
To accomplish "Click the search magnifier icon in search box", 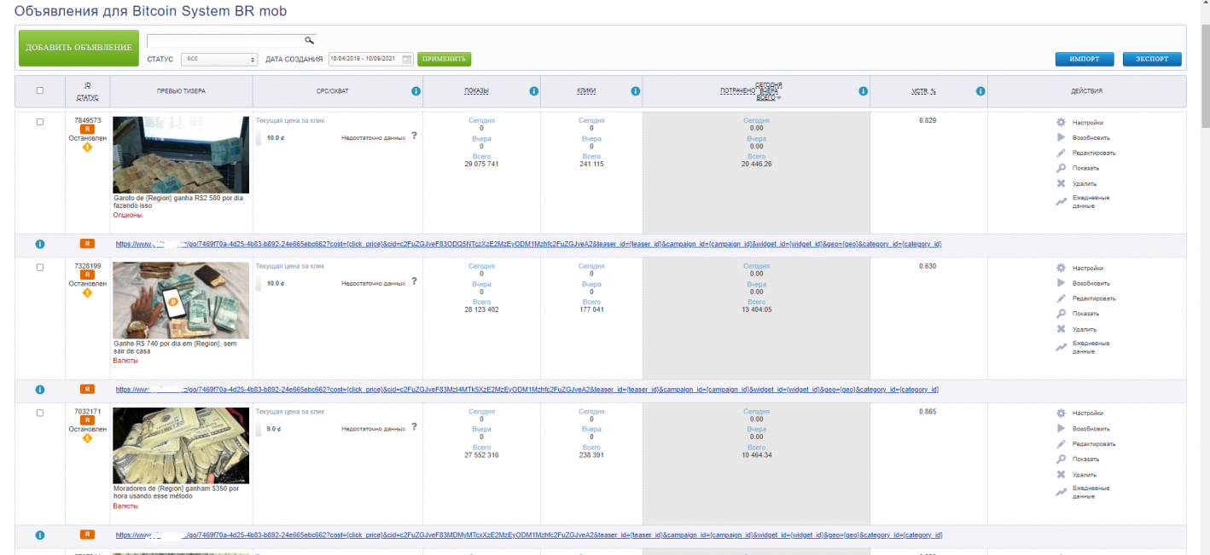I will tap(310, 40).
